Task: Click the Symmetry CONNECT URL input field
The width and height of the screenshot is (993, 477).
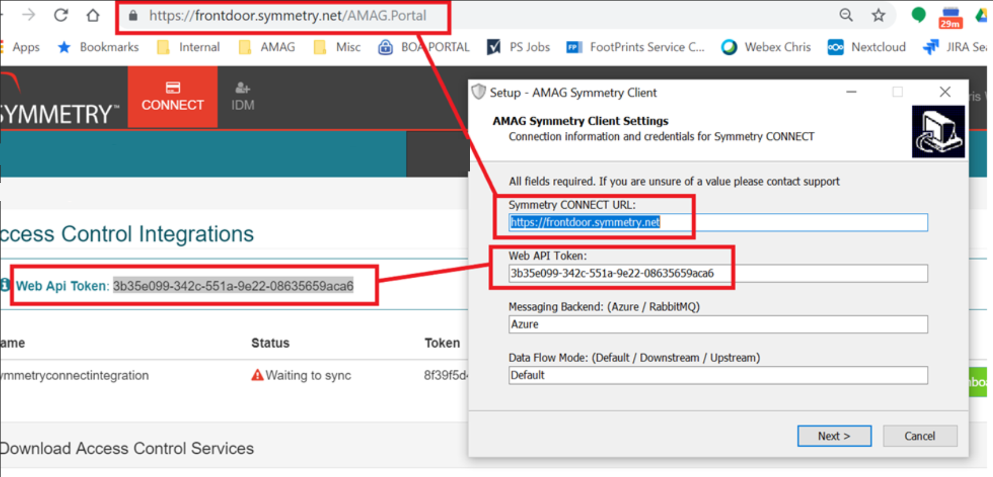Action: coord(717,222)
